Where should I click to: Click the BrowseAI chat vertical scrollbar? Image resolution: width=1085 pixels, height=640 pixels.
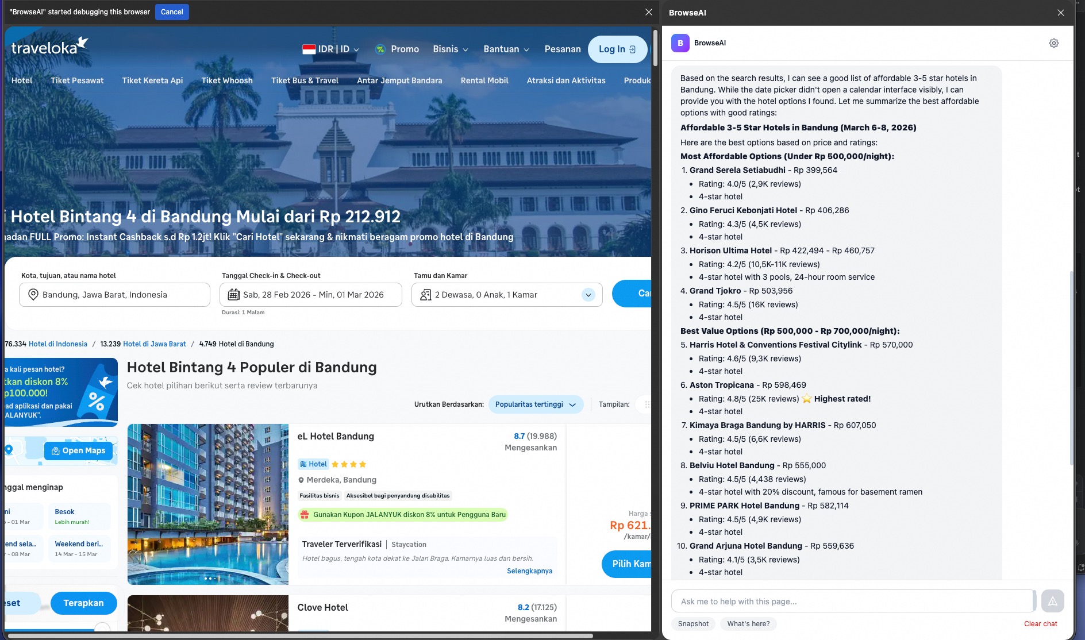[1071, 368]
